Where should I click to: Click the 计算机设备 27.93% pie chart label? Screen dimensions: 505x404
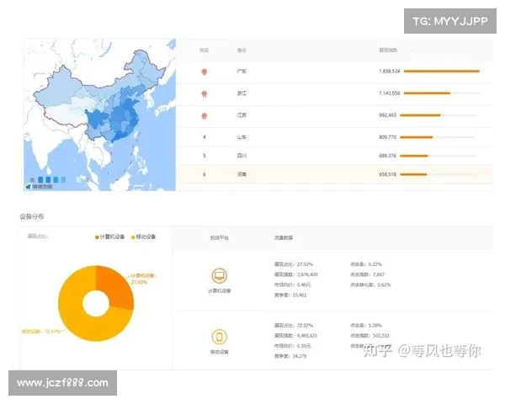pos(143,279)
